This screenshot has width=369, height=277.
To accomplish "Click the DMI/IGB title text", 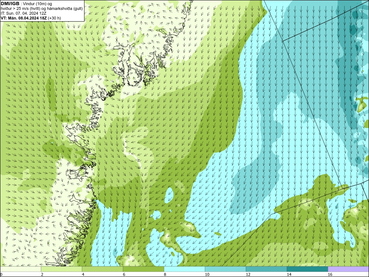I will tap(10, 4).
